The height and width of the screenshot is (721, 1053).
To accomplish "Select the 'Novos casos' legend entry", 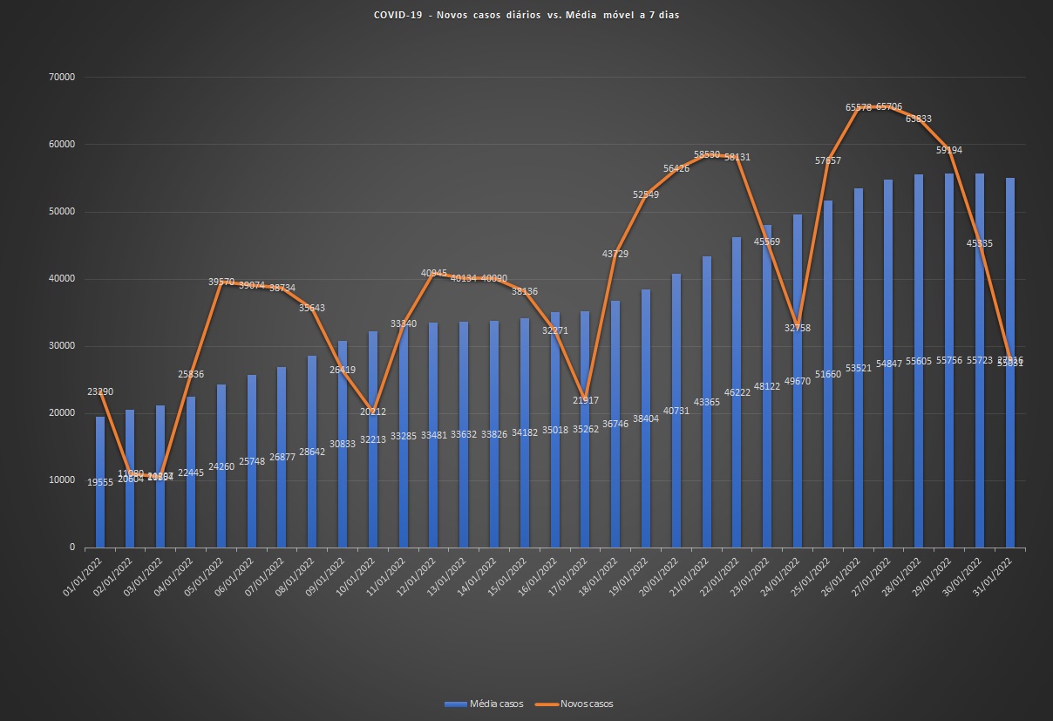I will coord(586,704).
